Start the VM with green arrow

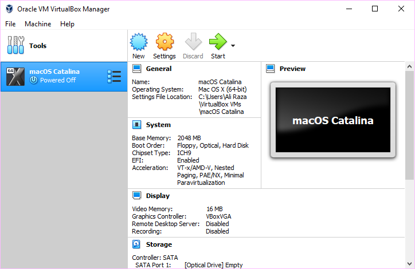[218, 42]
